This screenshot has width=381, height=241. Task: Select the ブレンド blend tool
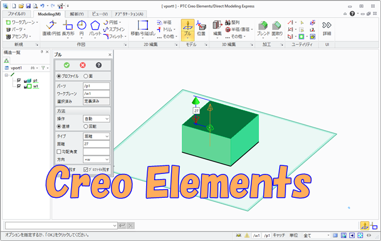pyautogui.click(x=263, y=28)
